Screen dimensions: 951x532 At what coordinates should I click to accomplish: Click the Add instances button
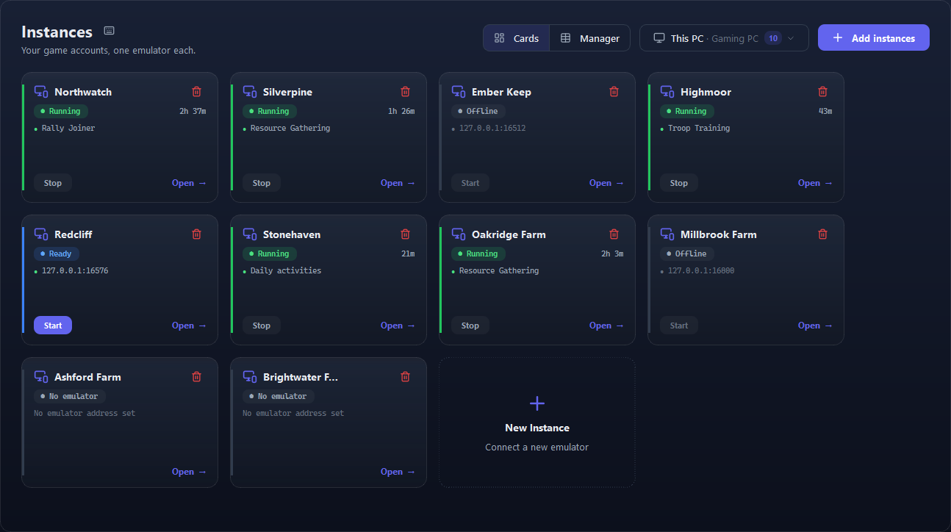(874, 38)
